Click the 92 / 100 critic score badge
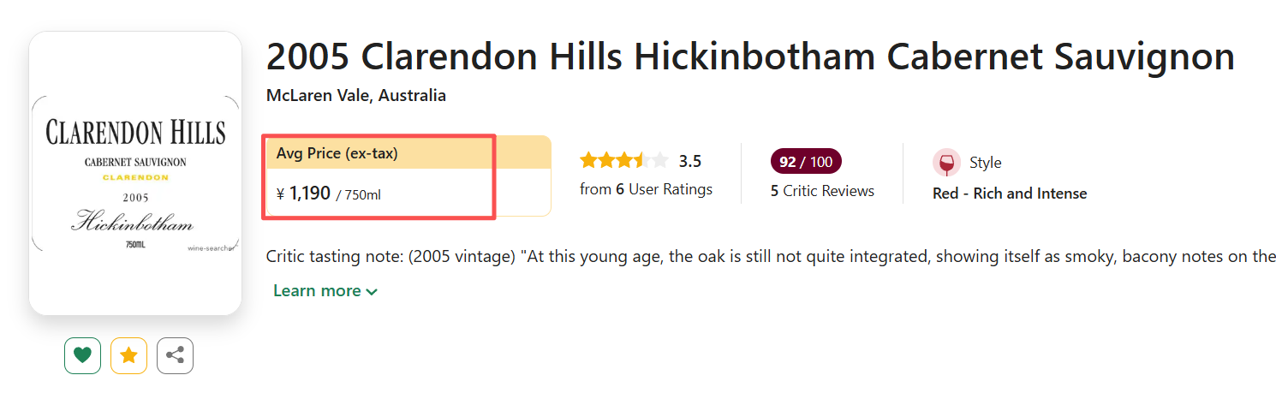Viewport: 1276px width, 393px height. [806, 162]
